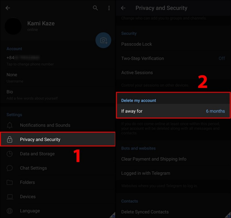This screenshot has width=231, height=218.
Task: Tap the profile avatar picture
Action: [x=13, y=26]
